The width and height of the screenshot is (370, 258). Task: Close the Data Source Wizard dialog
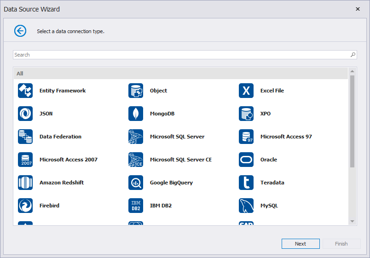[358, 9]
